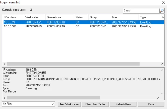
Task: Sort by Type column header
Action: tap(149, 17)
